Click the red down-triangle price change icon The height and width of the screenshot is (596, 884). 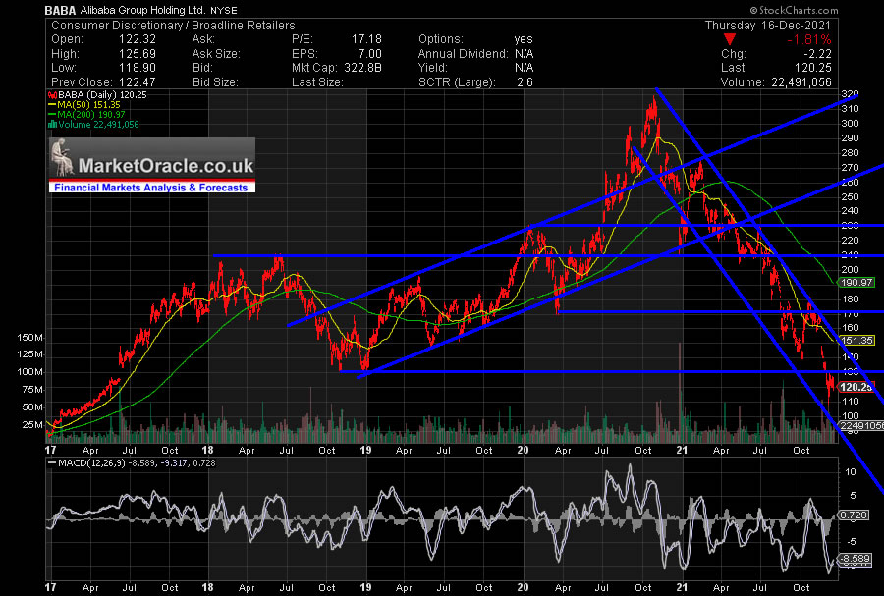pyautogui.click(x=754, y=40)
